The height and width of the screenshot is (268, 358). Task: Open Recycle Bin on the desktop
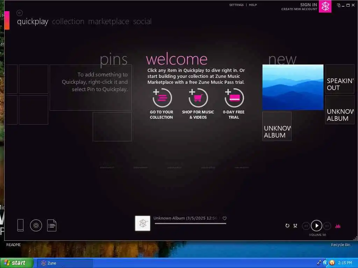click(x=341, y=245)
